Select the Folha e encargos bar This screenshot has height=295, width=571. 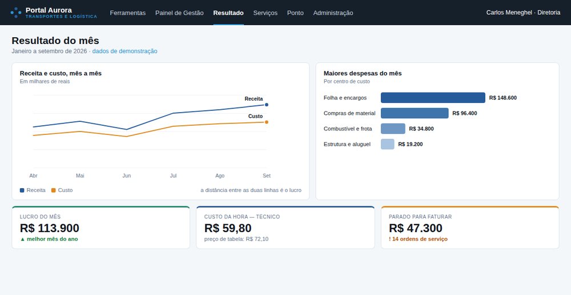[x=433, y=98]
